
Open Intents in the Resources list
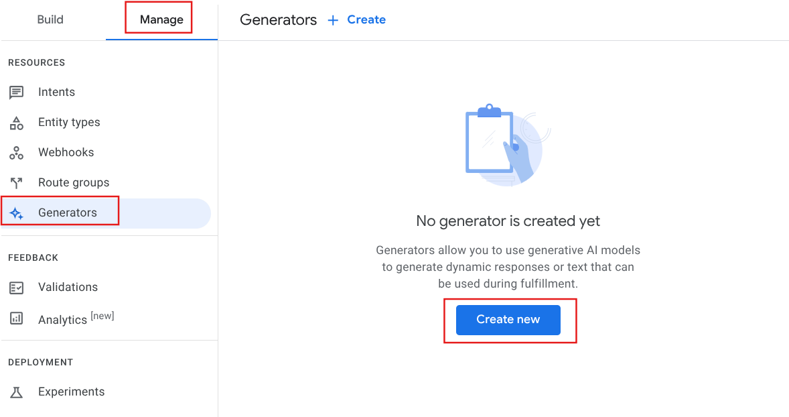56,92
